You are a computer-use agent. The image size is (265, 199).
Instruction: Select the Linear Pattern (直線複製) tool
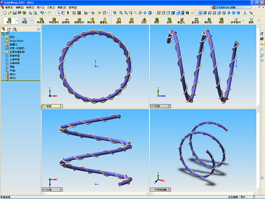point(196,21)
